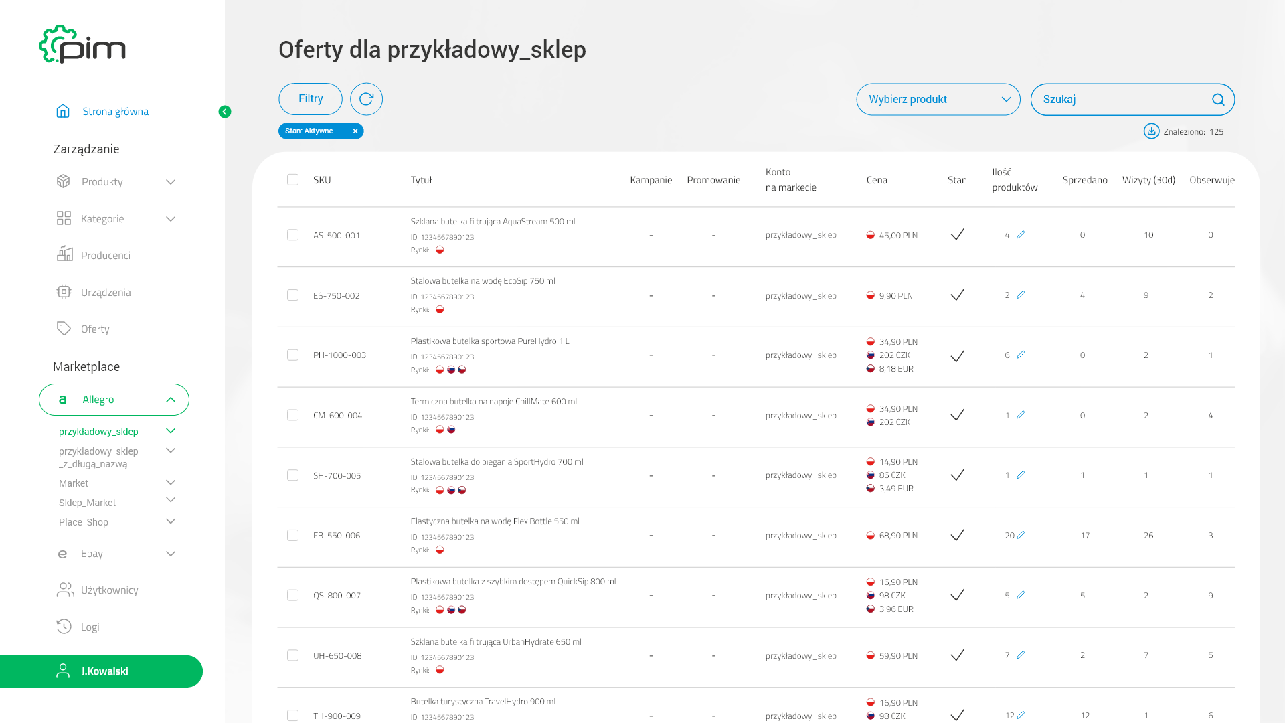1285x723 pixels.
Task: Click the refresh offers icon button
Action: click(x=366, y=99)
